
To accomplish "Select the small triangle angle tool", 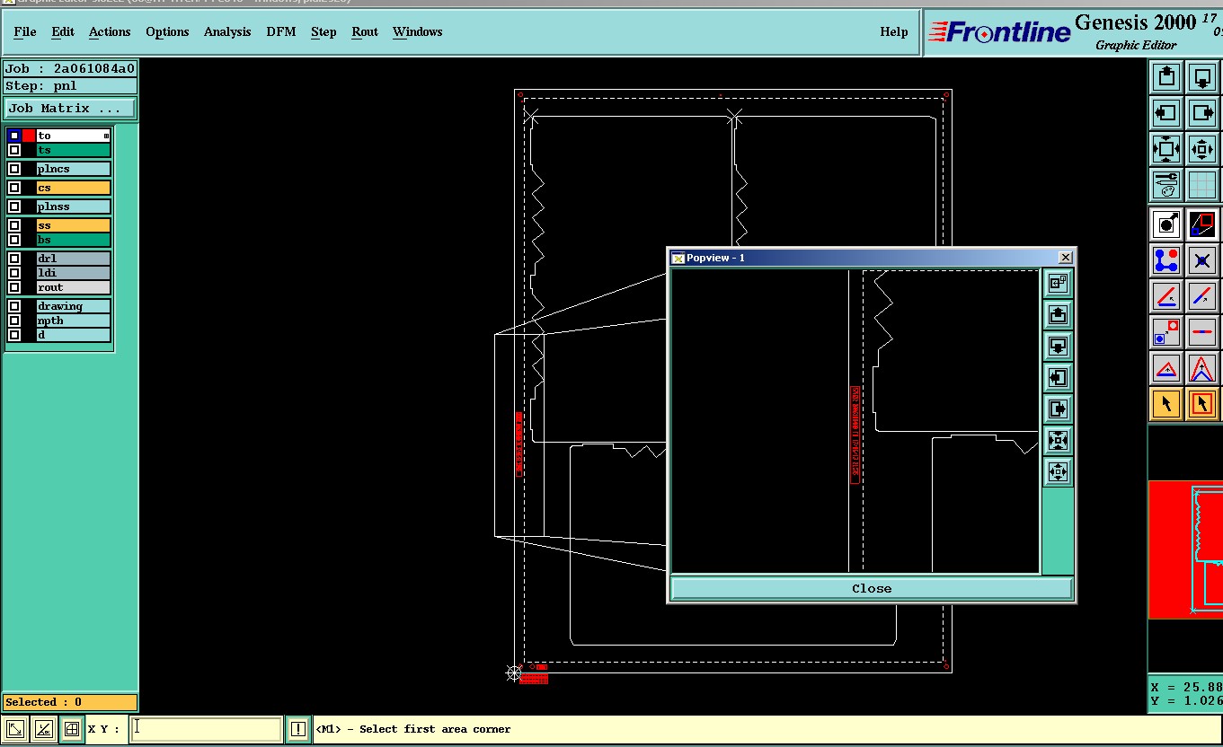I will tap(1166, 368).
